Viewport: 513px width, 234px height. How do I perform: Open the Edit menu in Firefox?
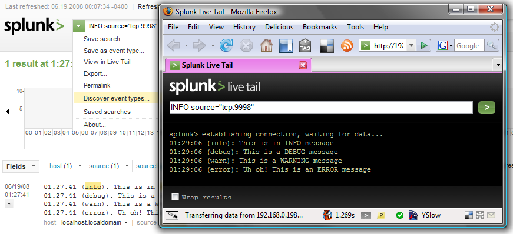[194, 27]
